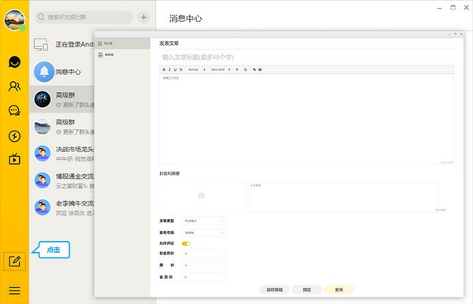Open the 博股通金交流 group chat
473x304 pixels.
coord(61,180)
